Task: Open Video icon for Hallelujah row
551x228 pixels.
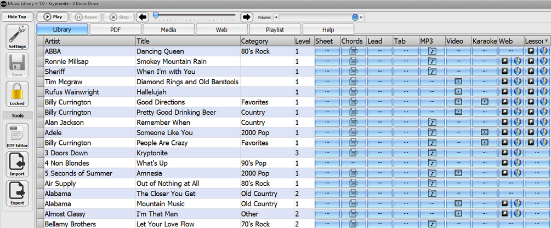Action: [458, 92]
